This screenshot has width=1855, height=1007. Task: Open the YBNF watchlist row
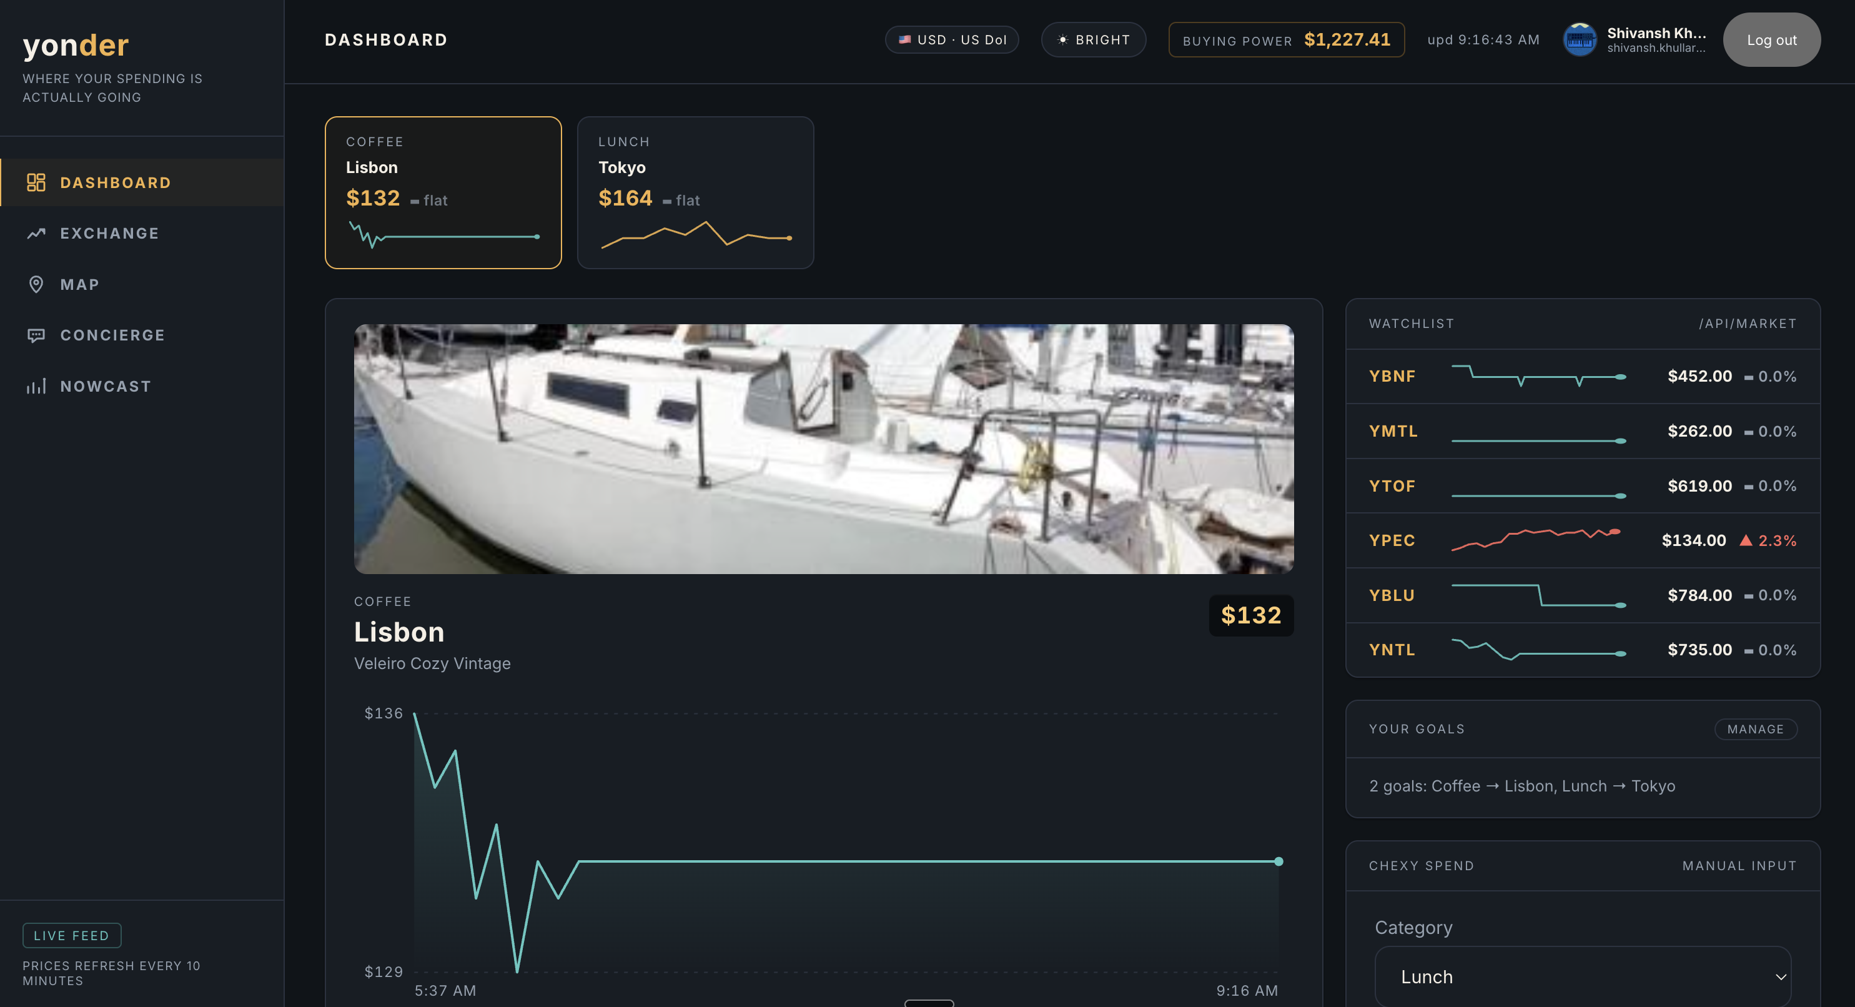click(x=1582, y=376)
